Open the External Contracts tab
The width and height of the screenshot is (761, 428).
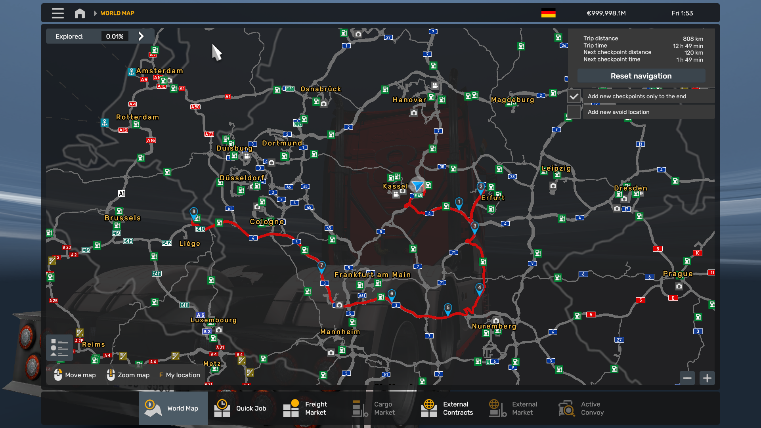[x=448, y=408]
